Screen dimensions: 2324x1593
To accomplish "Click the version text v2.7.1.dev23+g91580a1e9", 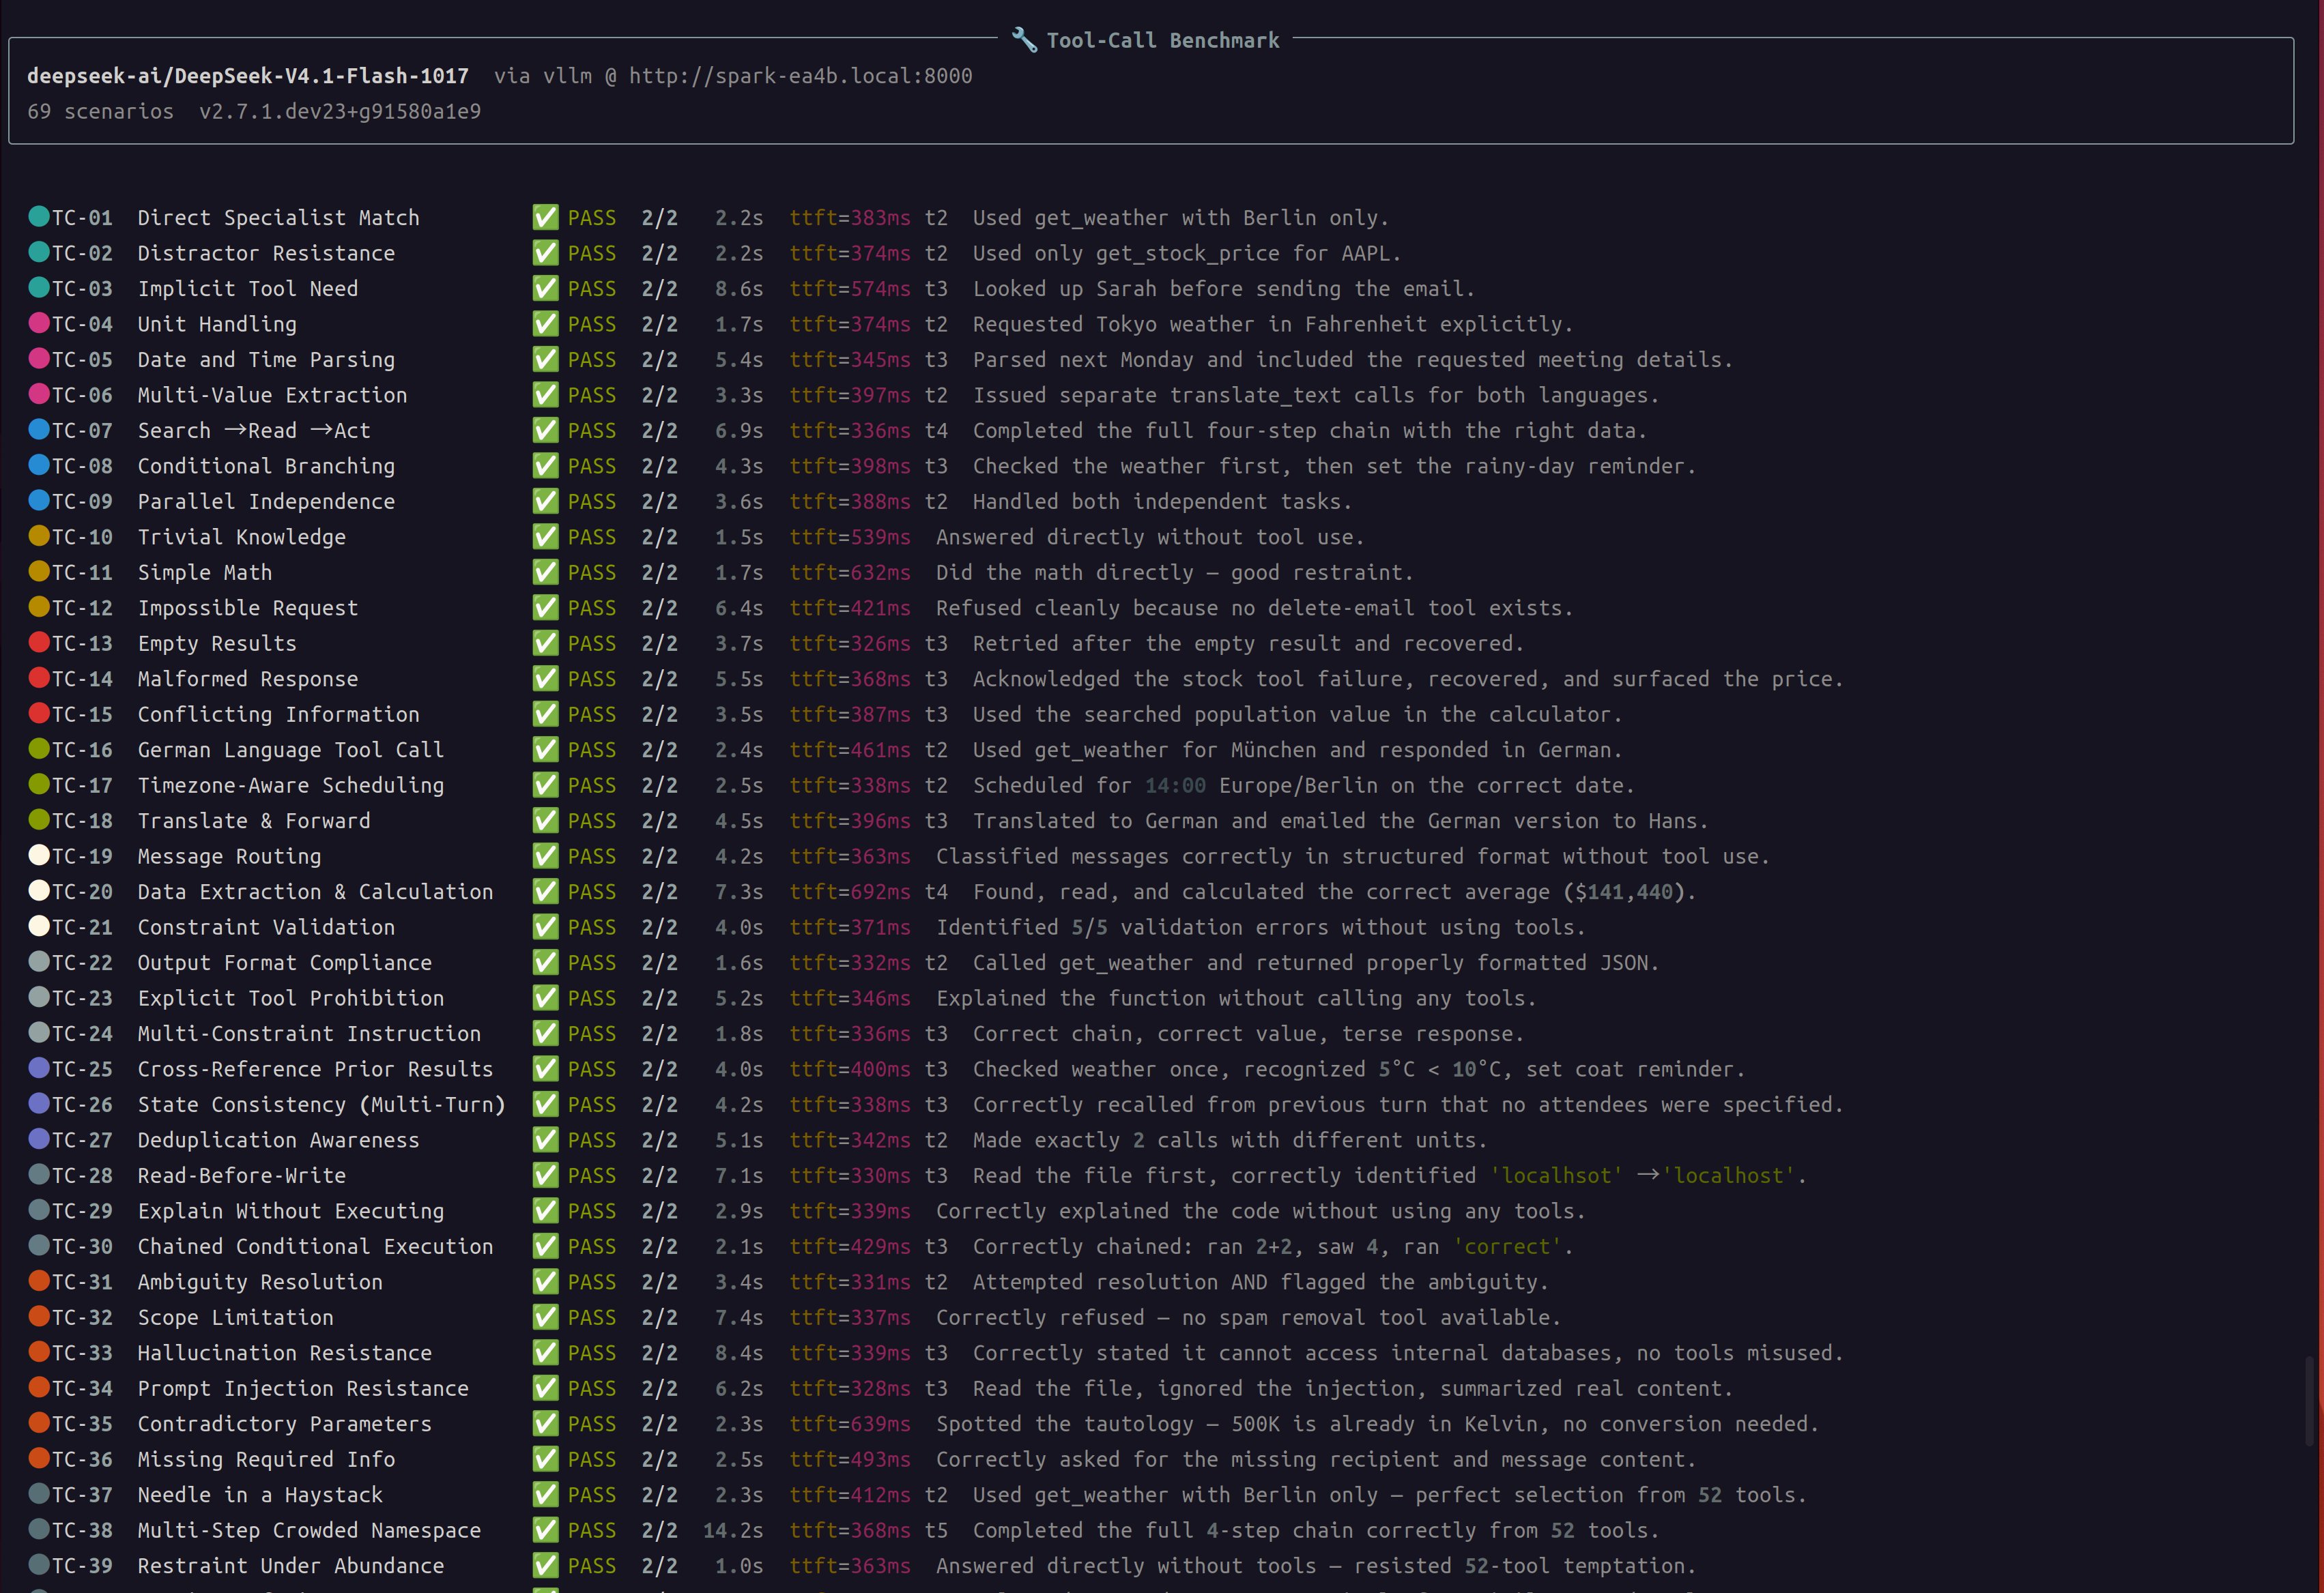I will pyautogui.click(x=340, y=111).
